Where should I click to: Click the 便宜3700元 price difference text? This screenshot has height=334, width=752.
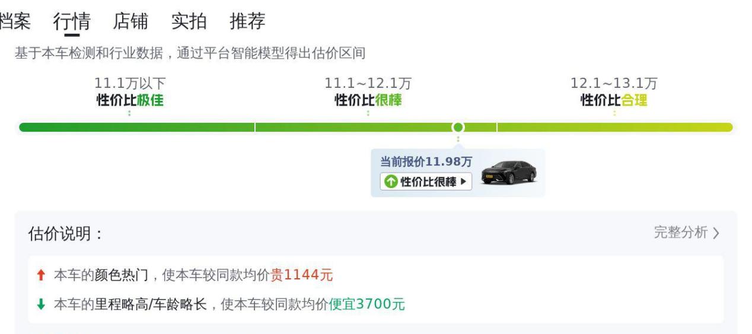367,305
